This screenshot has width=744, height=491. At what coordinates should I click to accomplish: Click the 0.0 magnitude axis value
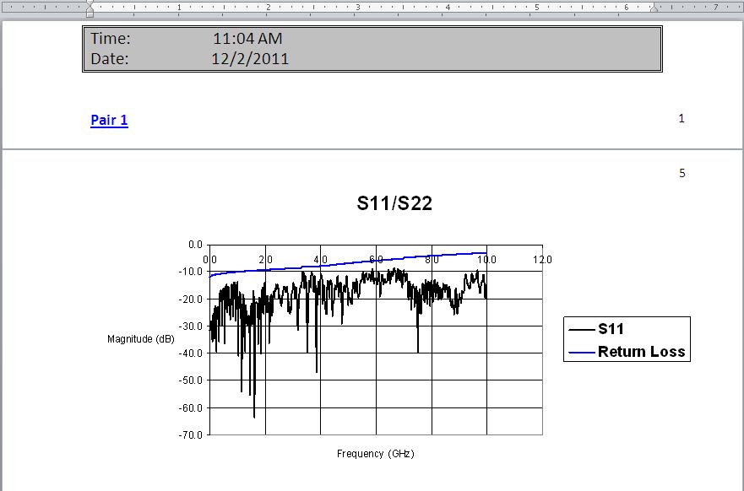195,245
